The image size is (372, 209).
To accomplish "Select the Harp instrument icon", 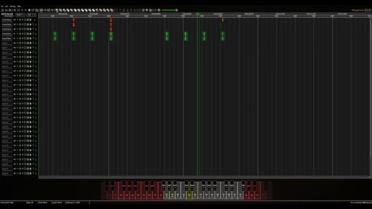I will click(57, 10).
